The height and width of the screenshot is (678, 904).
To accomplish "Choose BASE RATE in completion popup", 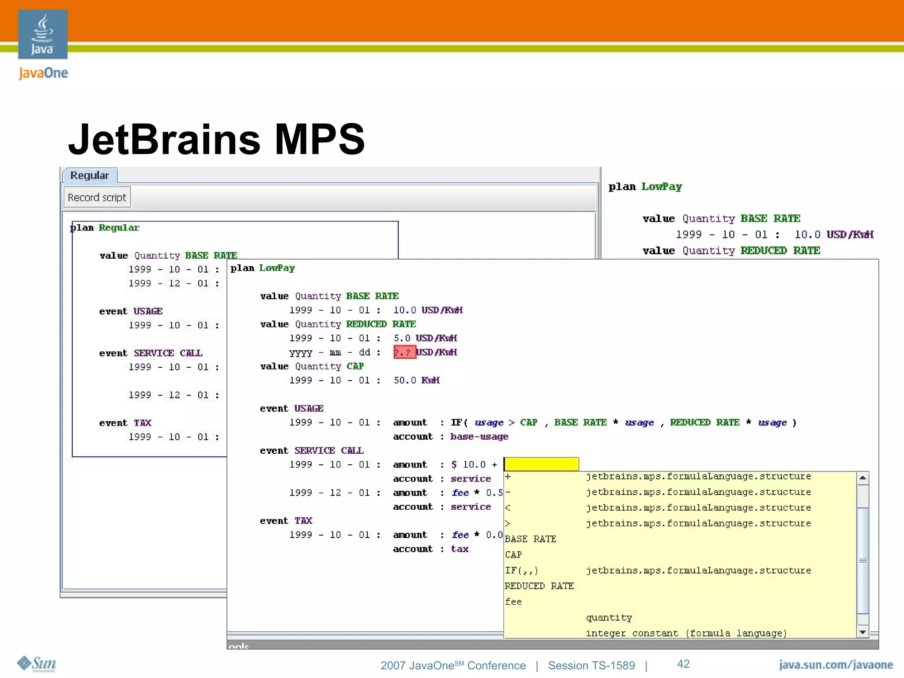I will coord(680,539).
